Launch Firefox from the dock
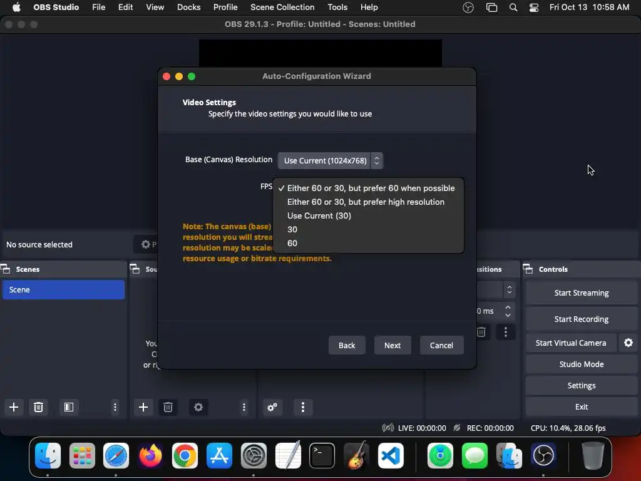Image resolution: width=641 pixels, height=481 pixels. point(150,455)
